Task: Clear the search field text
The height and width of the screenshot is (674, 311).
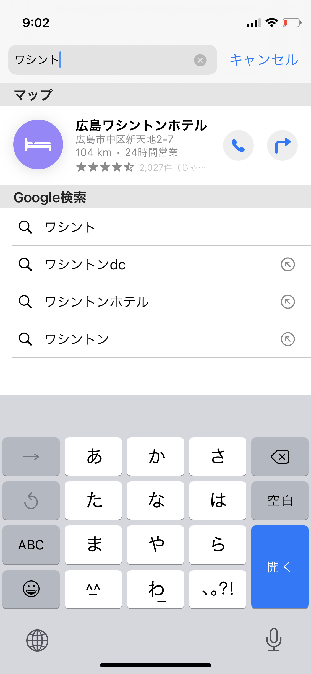Action: point(200,60)
